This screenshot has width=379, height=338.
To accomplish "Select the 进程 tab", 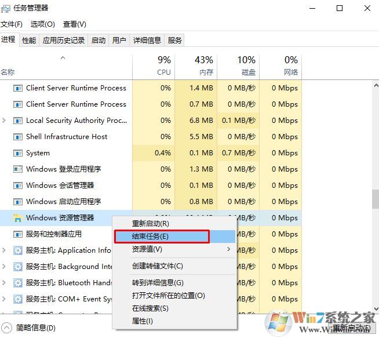I will [9, 39].
